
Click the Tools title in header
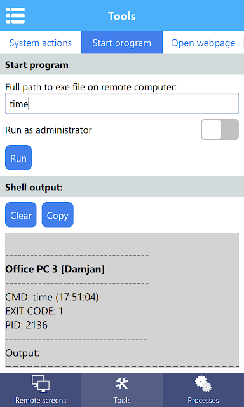[x=122, y=16]
